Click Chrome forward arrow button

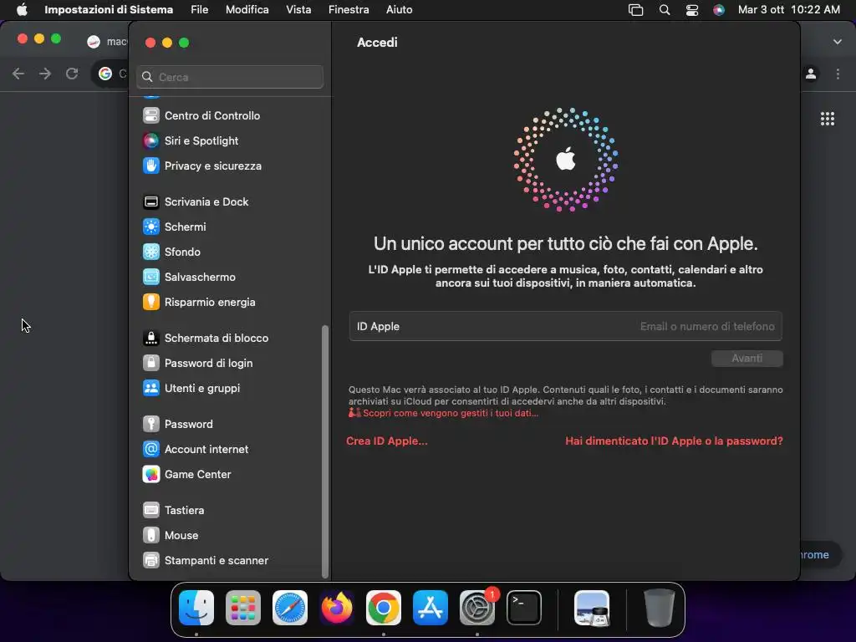[45, 74]
